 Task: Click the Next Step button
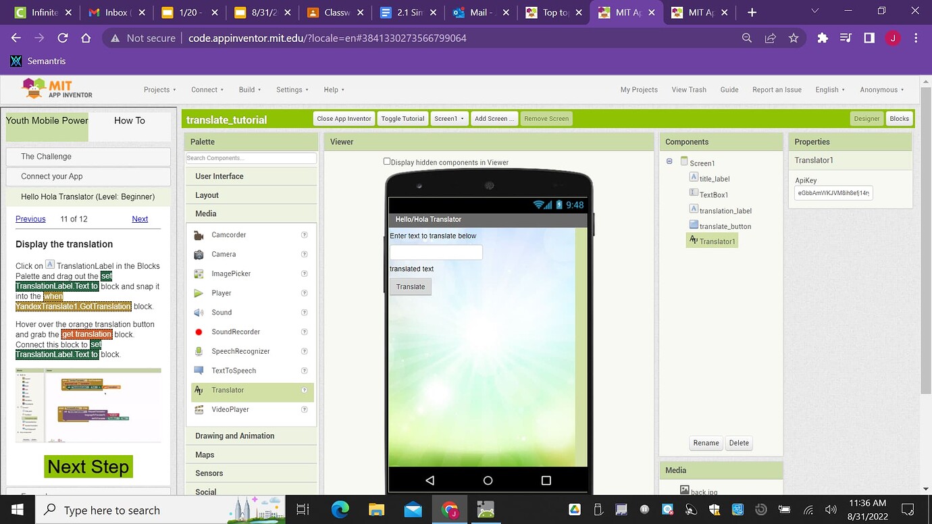coord(88,466)
